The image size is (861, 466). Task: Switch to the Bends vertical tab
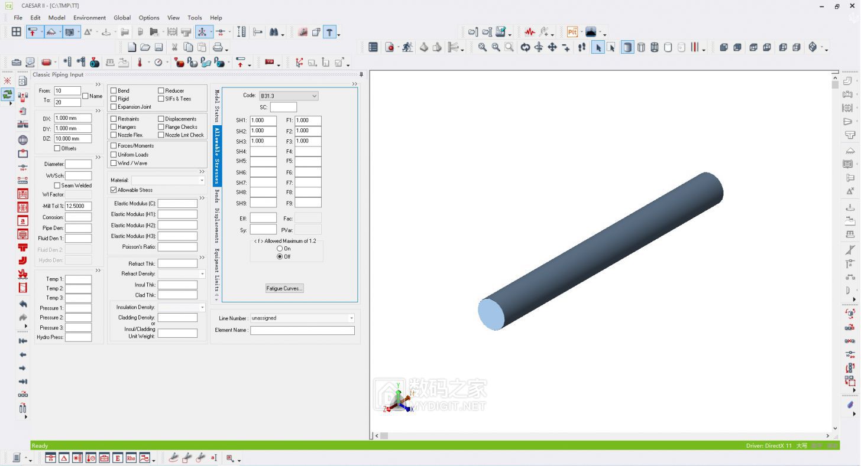tap(217, 196)
